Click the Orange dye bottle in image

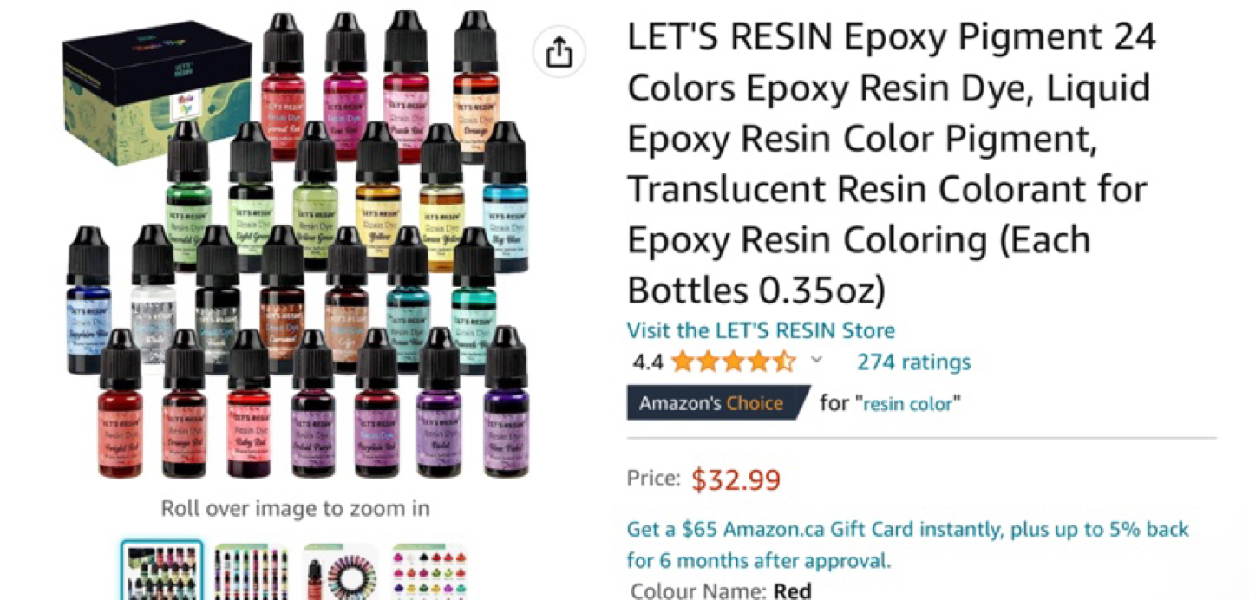pyautogui.click(x=475, y=87)
